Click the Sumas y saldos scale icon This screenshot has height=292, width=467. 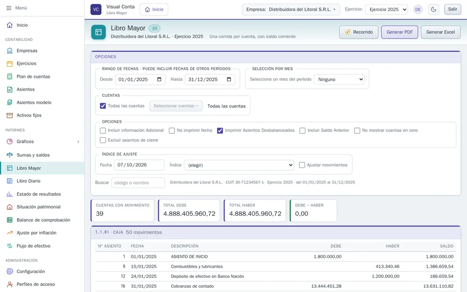(x=10, y=155)
